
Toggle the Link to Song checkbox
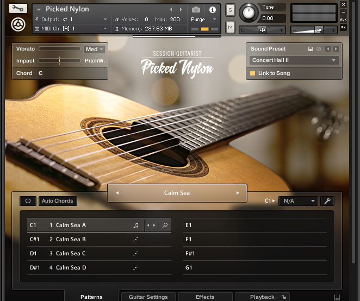click(252, 73)
